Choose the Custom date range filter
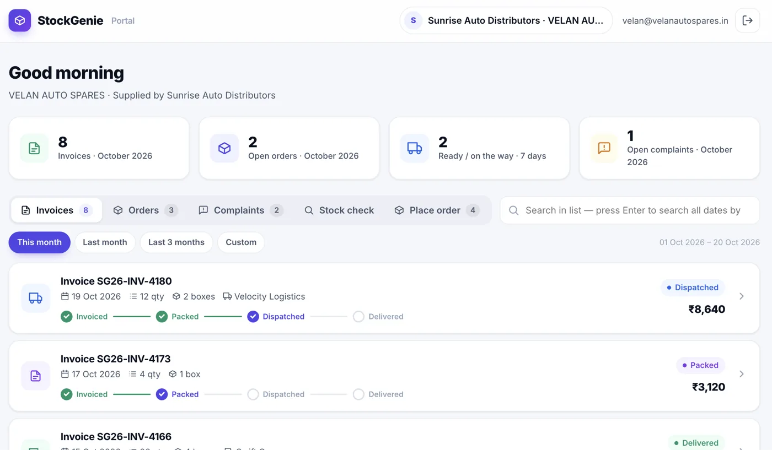The image size is (772, 450). point(241,242)
